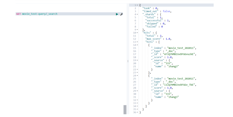
Task: Click the closing fold arrow on line 33
Action: coord(137,103)
